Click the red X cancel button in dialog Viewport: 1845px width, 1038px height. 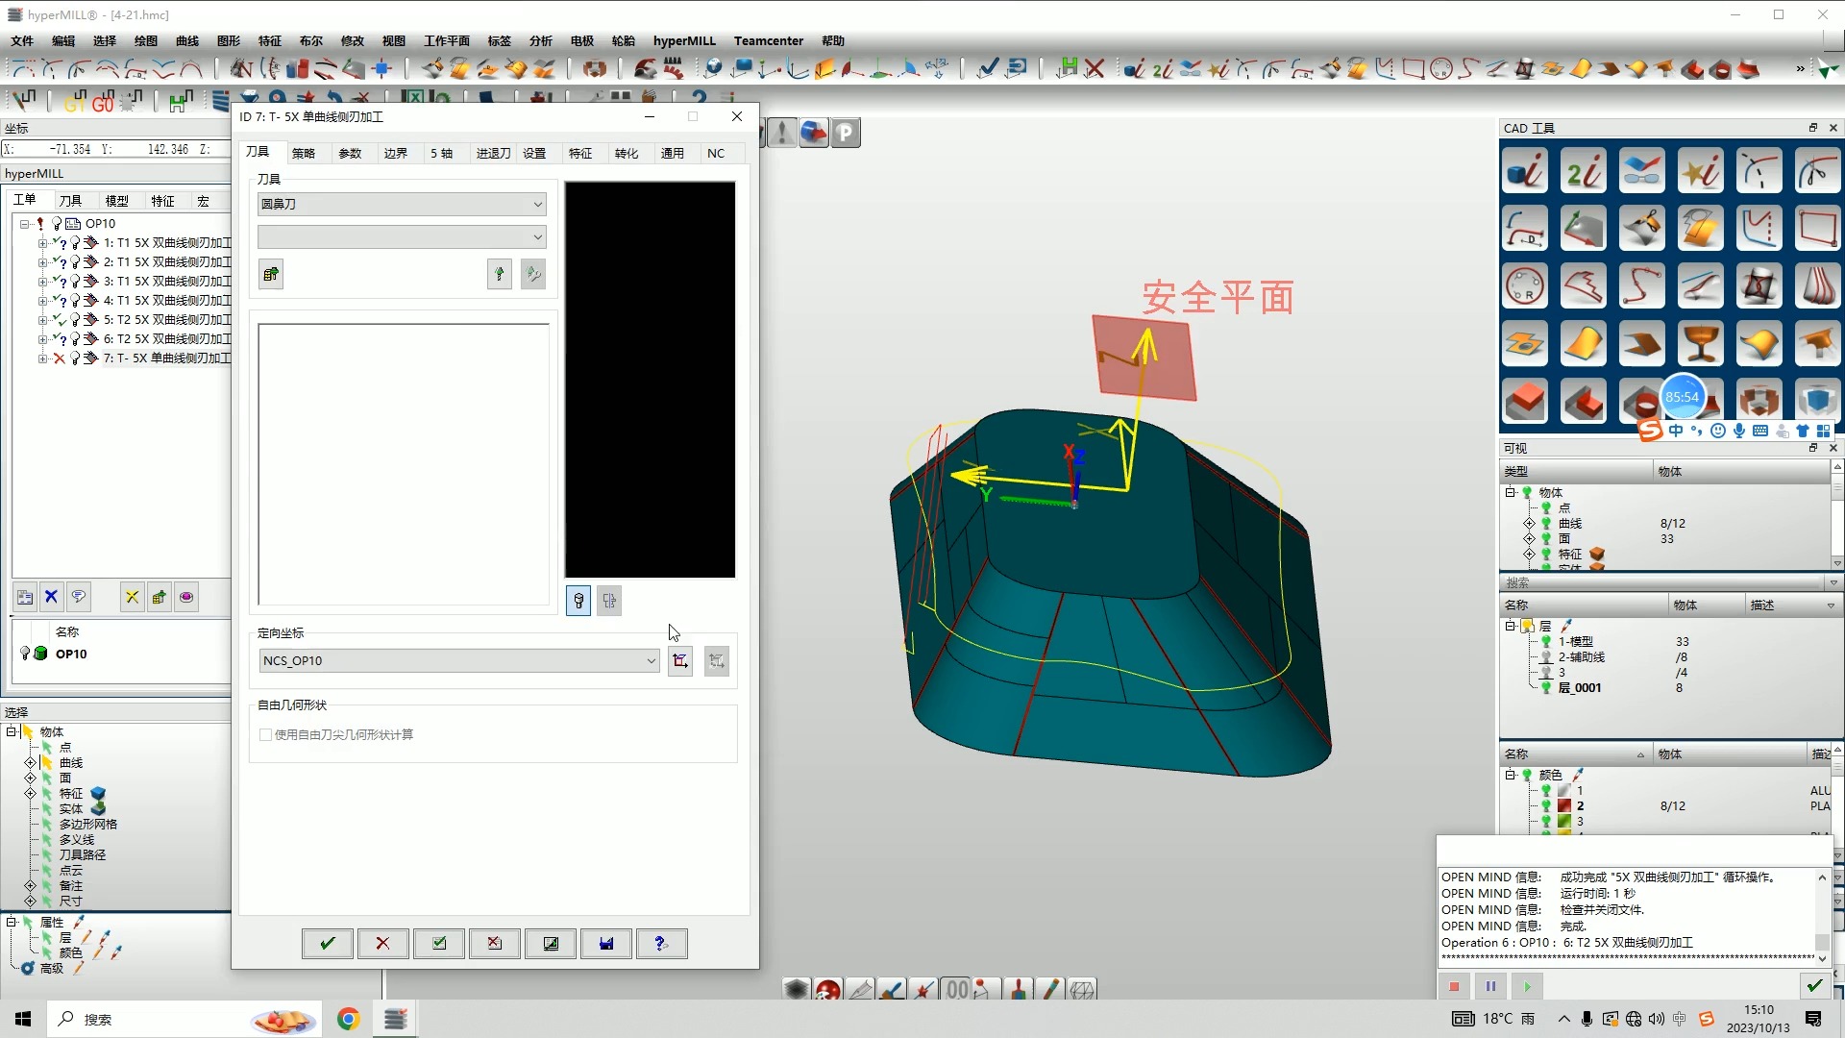(382, 943)
